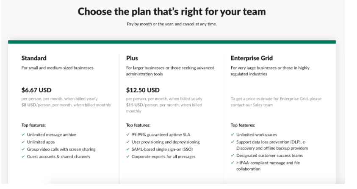Click the checkmark beside Unlimited workspaces
The height and width of the screenshot is (189, 357).
pos(232,135)
